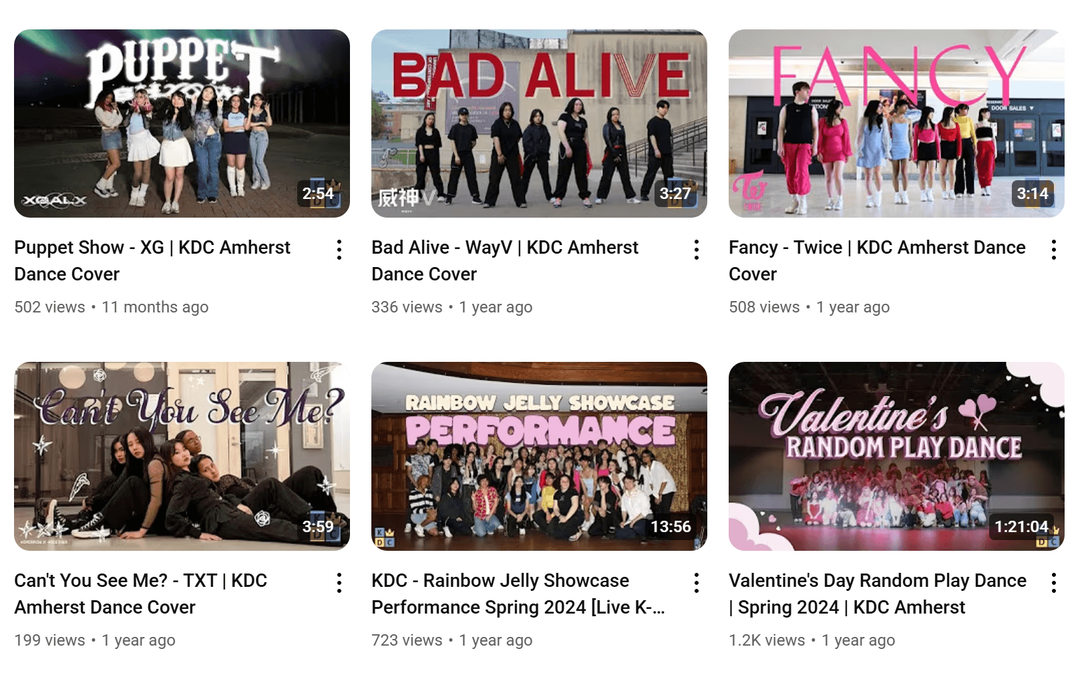Open the Can't You See Me thumbnail

point(182,457)
